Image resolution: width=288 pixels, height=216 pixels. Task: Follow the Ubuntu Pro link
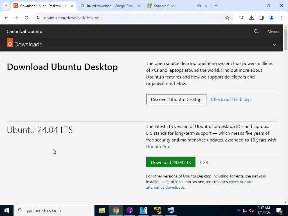point(157,147)
